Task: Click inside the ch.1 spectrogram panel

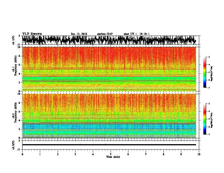Action: 109,69
